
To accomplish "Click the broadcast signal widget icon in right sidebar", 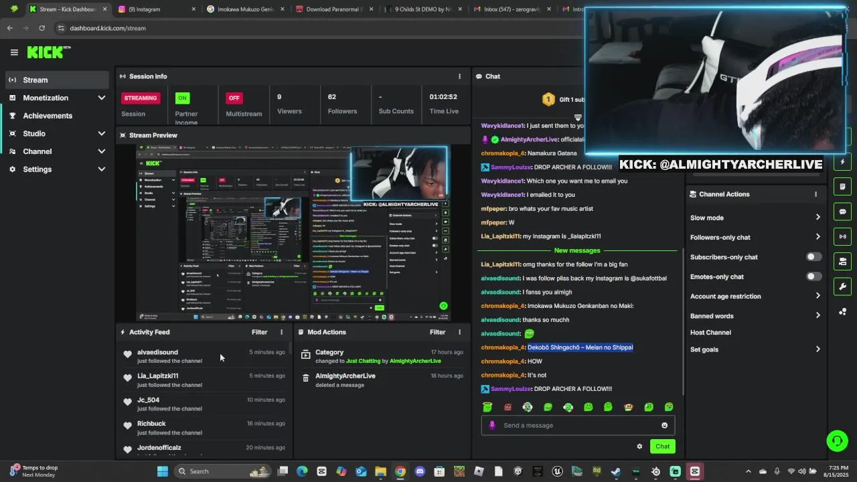I will pyautogui.click(x=842, y=236).
